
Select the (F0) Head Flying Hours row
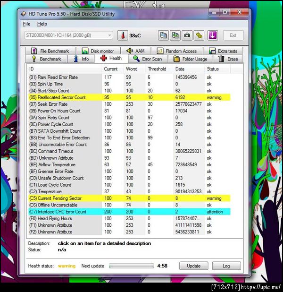[x=129, y=218]
